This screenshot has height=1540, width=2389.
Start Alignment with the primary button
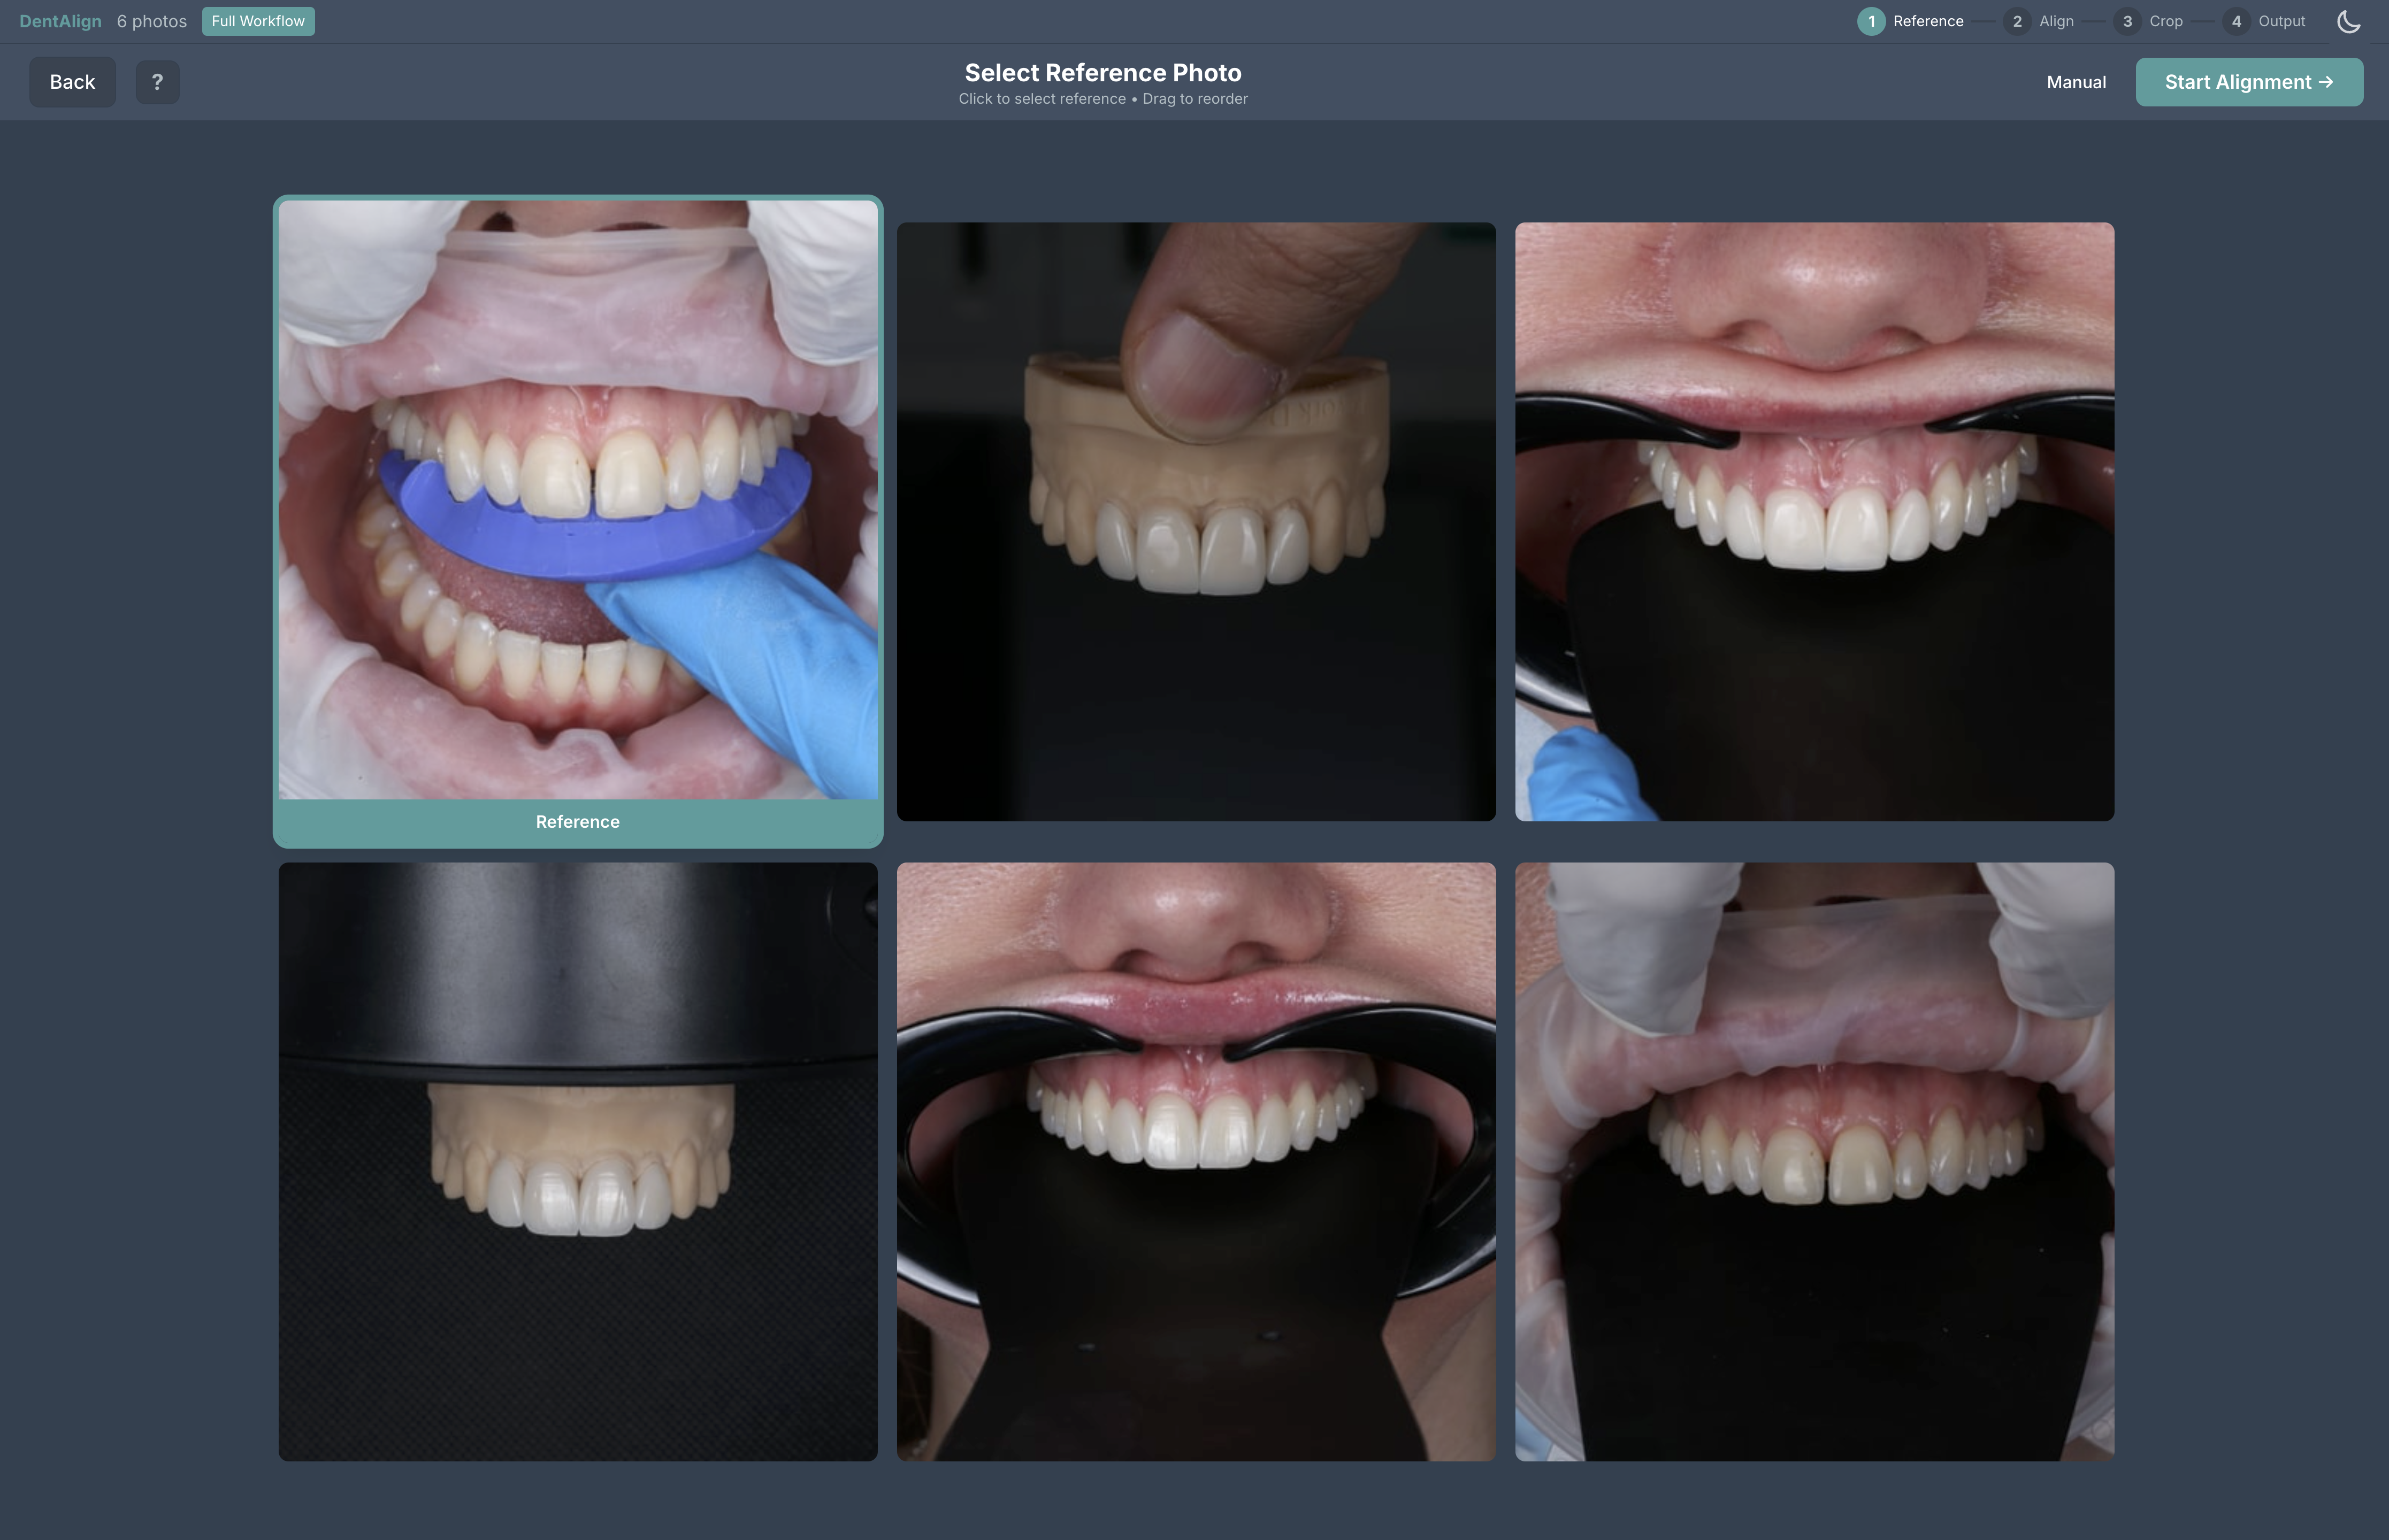pyautogui.click(x=2249, y=82)
